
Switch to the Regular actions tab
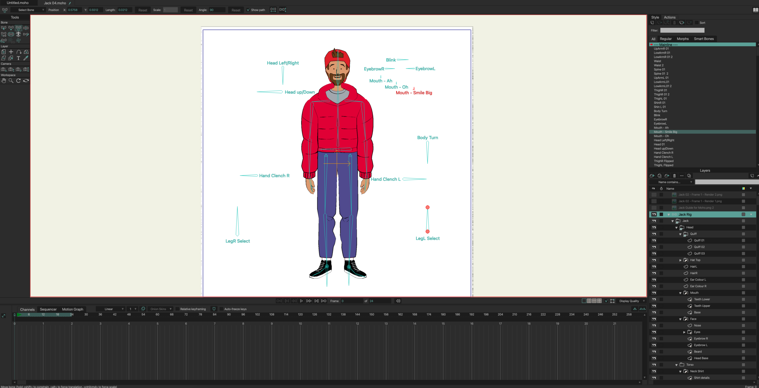click(666, 39)
